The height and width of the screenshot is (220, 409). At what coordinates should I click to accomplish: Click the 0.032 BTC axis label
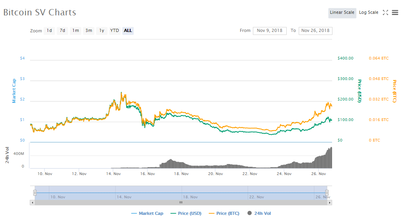coord(379,99)
